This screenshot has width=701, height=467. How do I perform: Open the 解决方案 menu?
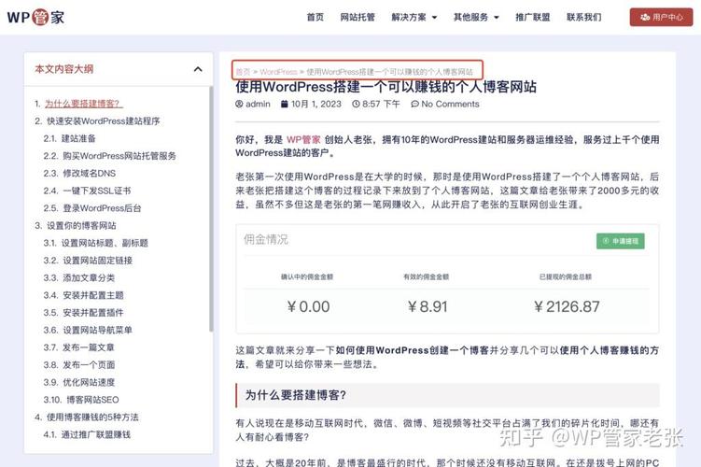(409, 17)
